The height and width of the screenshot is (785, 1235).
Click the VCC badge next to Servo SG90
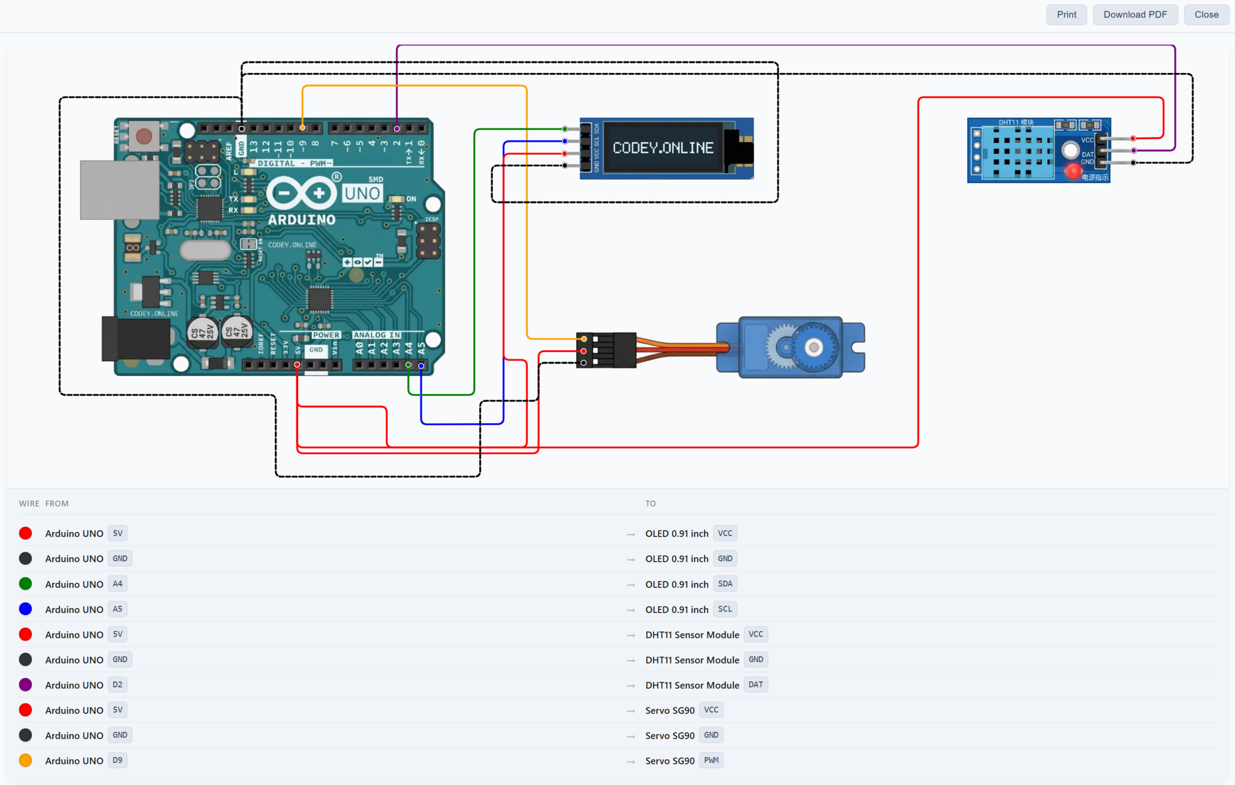pyautogui.click(x=711, y=710)
